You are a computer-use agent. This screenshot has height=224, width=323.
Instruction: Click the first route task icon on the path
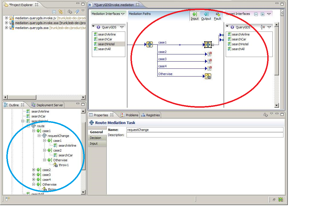point(150,44)
